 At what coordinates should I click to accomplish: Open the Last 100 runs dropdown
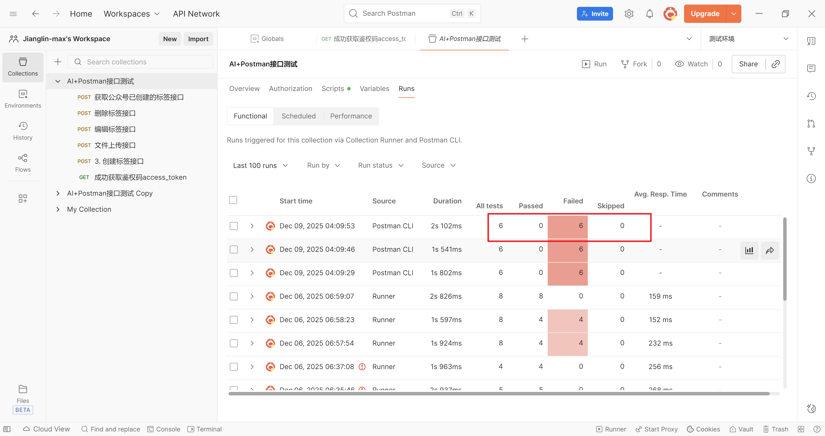tap(260, 165)
